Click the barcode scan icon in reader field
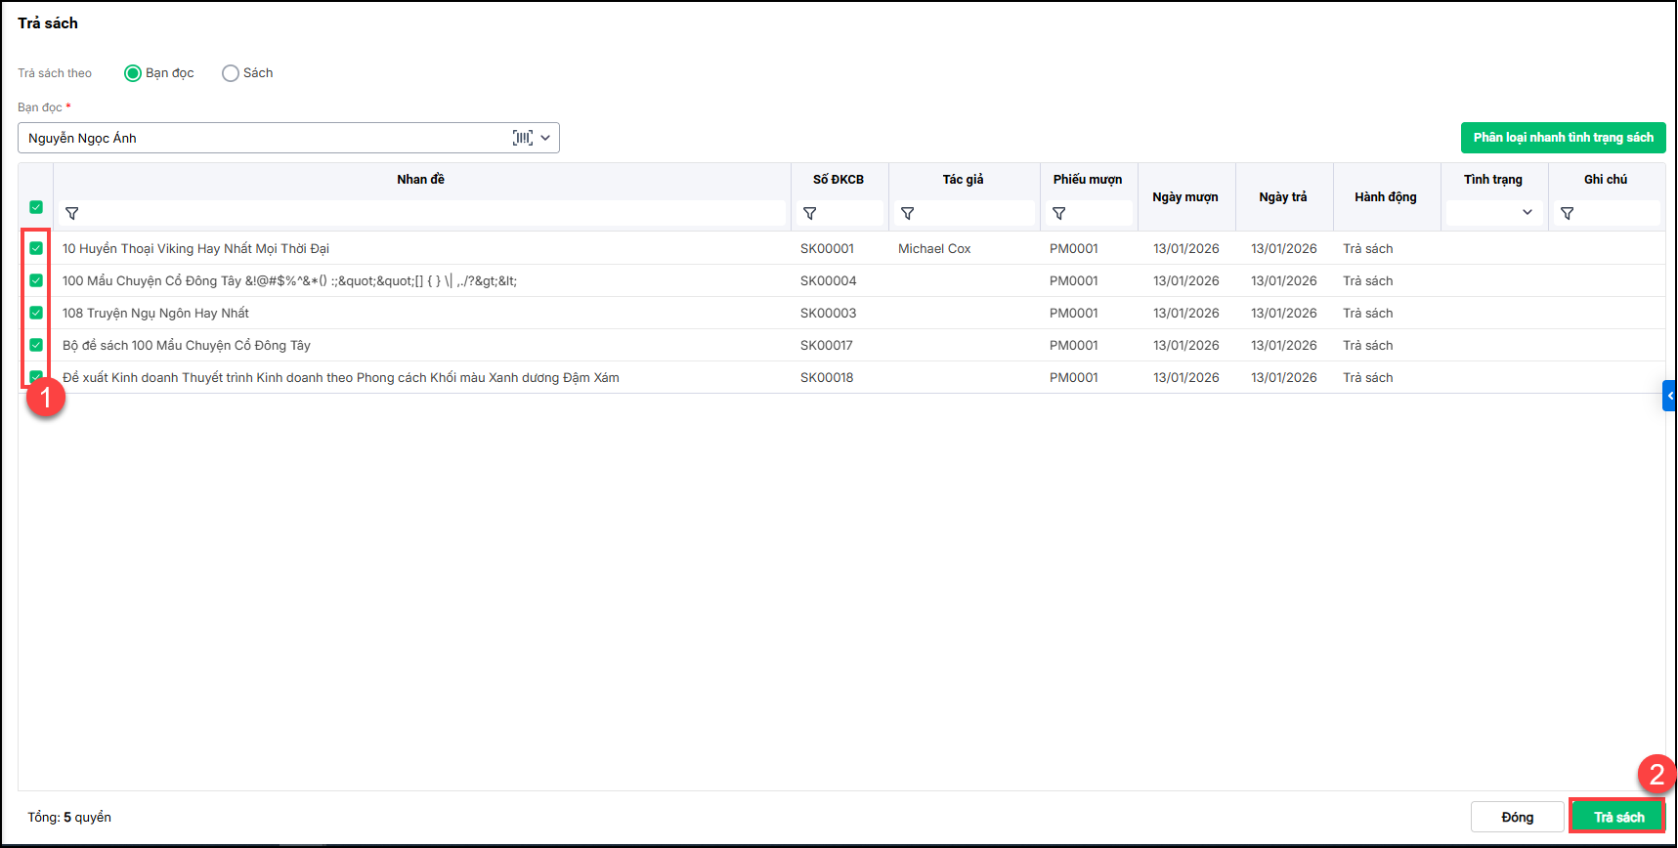1678x848 pixels. point(523,138)
